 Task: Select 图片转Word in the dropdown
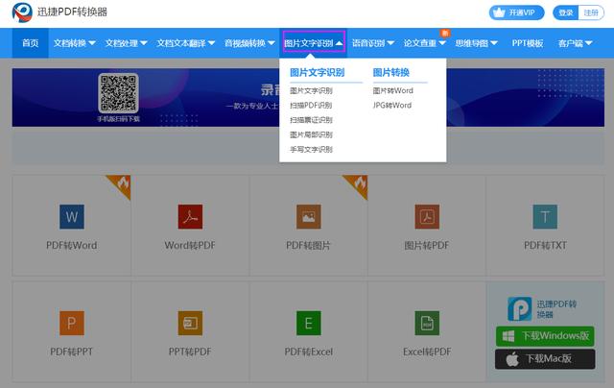click(x=392, y=90)
